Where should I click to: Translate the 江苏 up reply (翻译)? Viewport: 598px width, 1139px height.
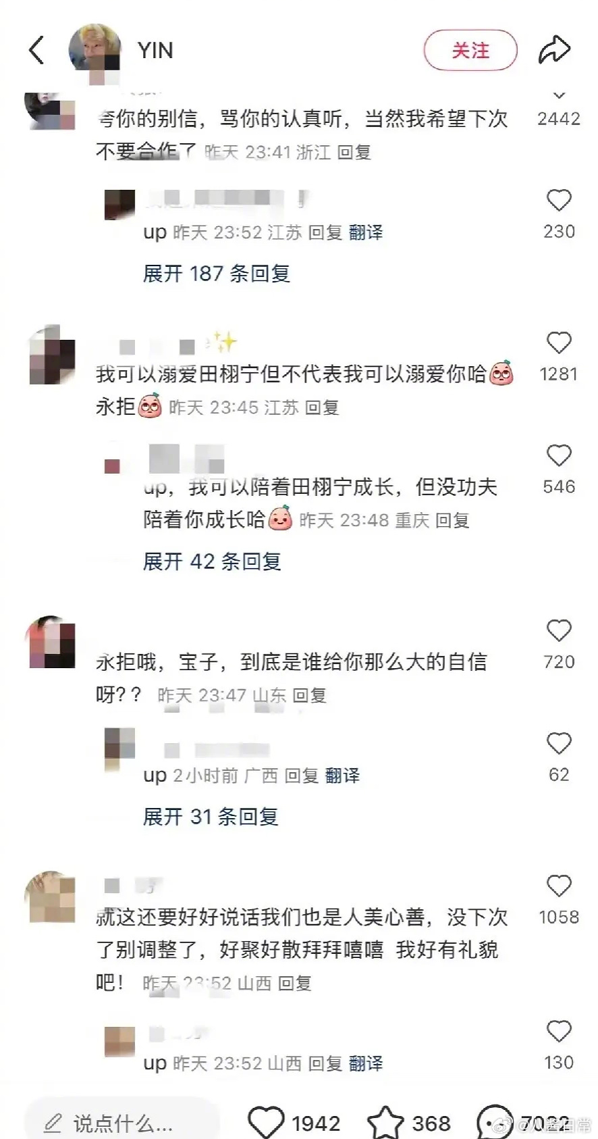tap(366, 232)
